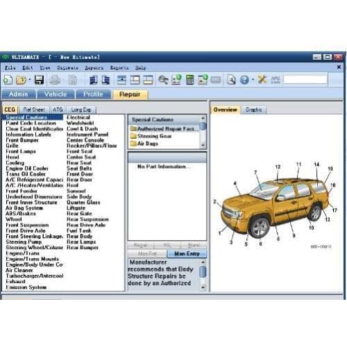Click the APU toolbar icon
The height and width of the screenshot is (347, 347).
coord(276,80)
